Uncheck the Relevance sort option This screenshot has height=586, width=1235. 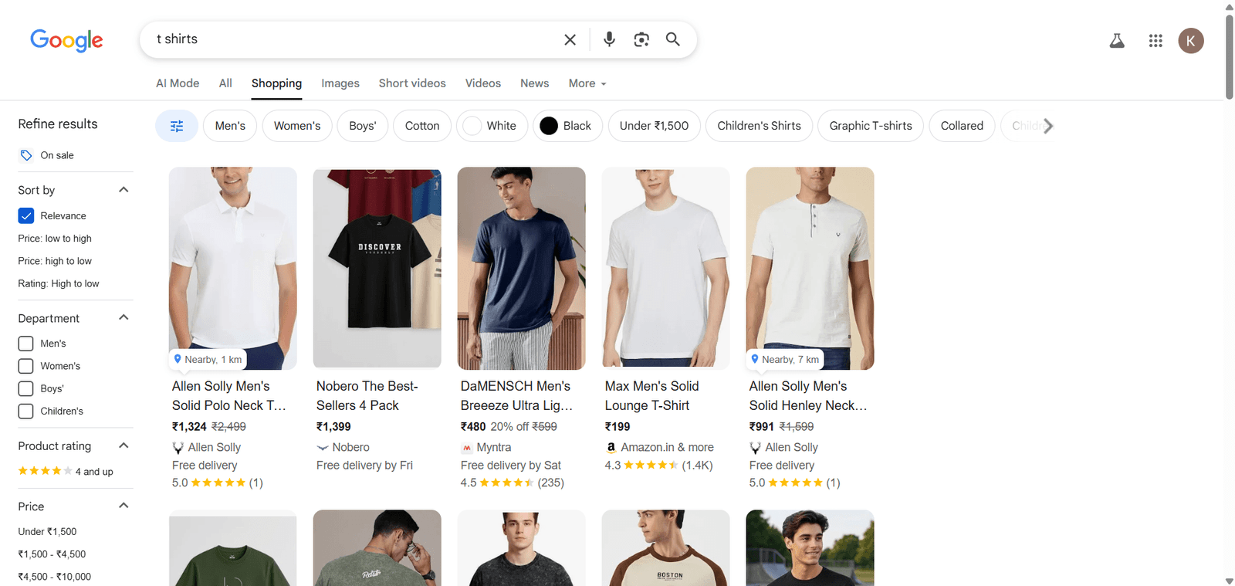[x=26, y=216]
